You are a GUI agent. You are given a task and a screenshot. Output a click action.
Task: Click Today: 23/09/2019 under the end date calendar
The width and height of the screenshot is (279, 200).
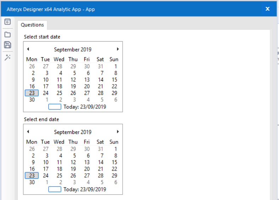(84, 189)
